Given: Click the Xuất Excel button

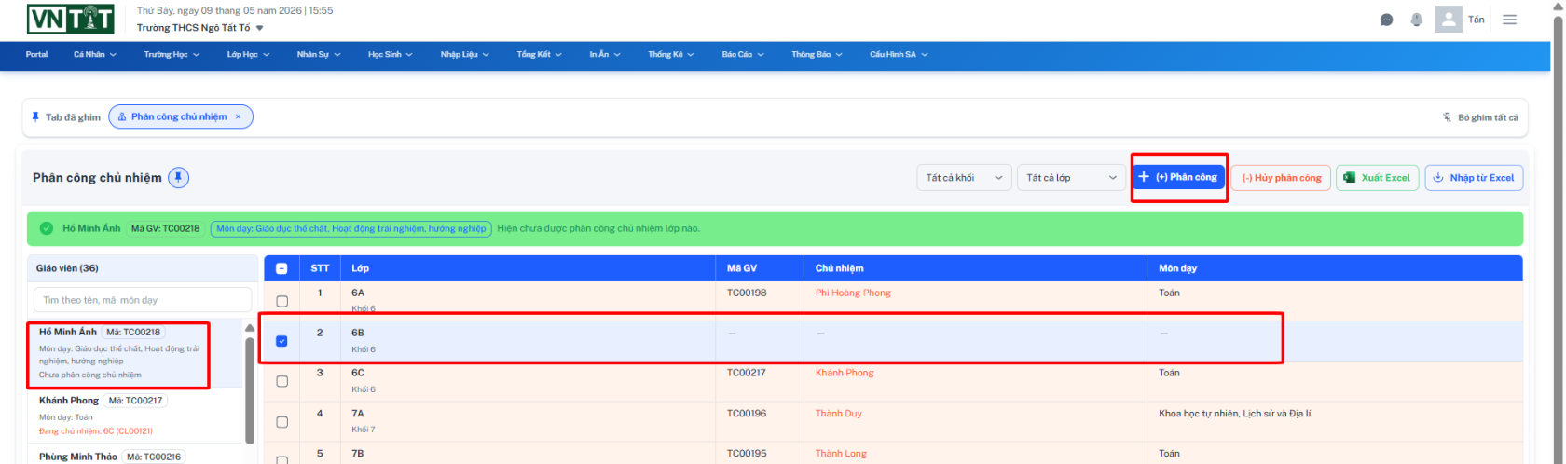Looking at the screenshot, I should (x=1378, y=178).
